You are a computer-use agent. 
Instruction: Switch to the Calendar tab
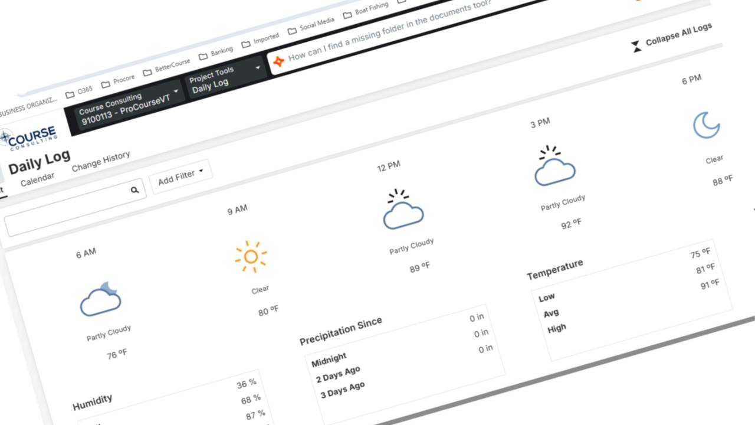(37, 179)
